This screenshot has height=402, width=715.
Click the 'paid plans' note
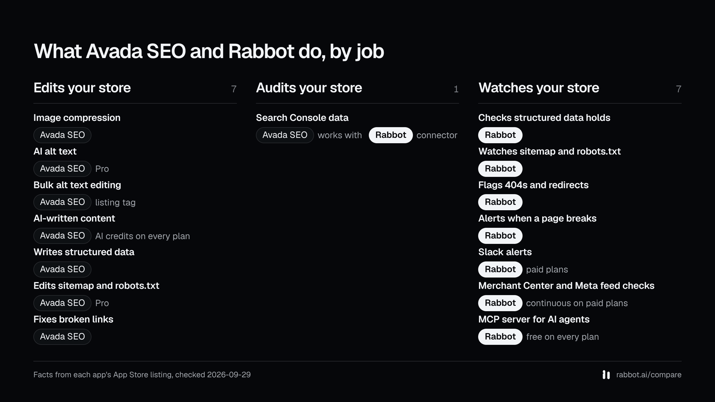(547, 270)
